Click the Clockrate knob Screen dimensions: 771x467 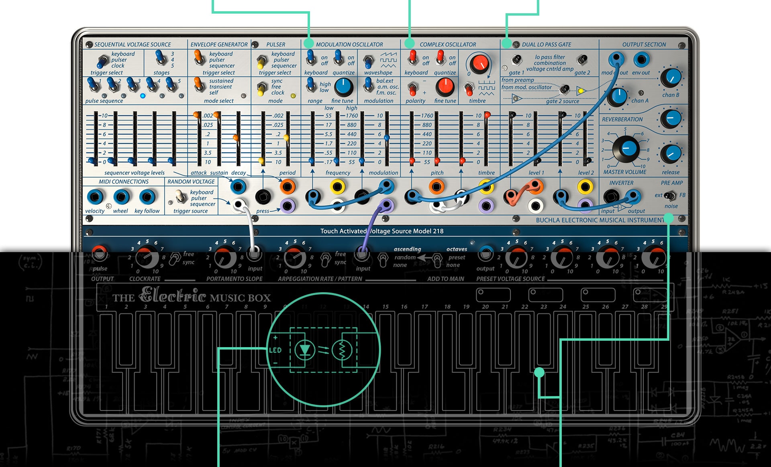pos(147,256)
